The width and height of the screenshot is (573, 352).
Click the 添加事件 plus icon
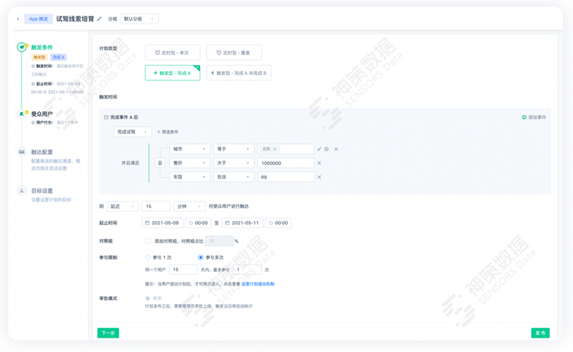524,117
